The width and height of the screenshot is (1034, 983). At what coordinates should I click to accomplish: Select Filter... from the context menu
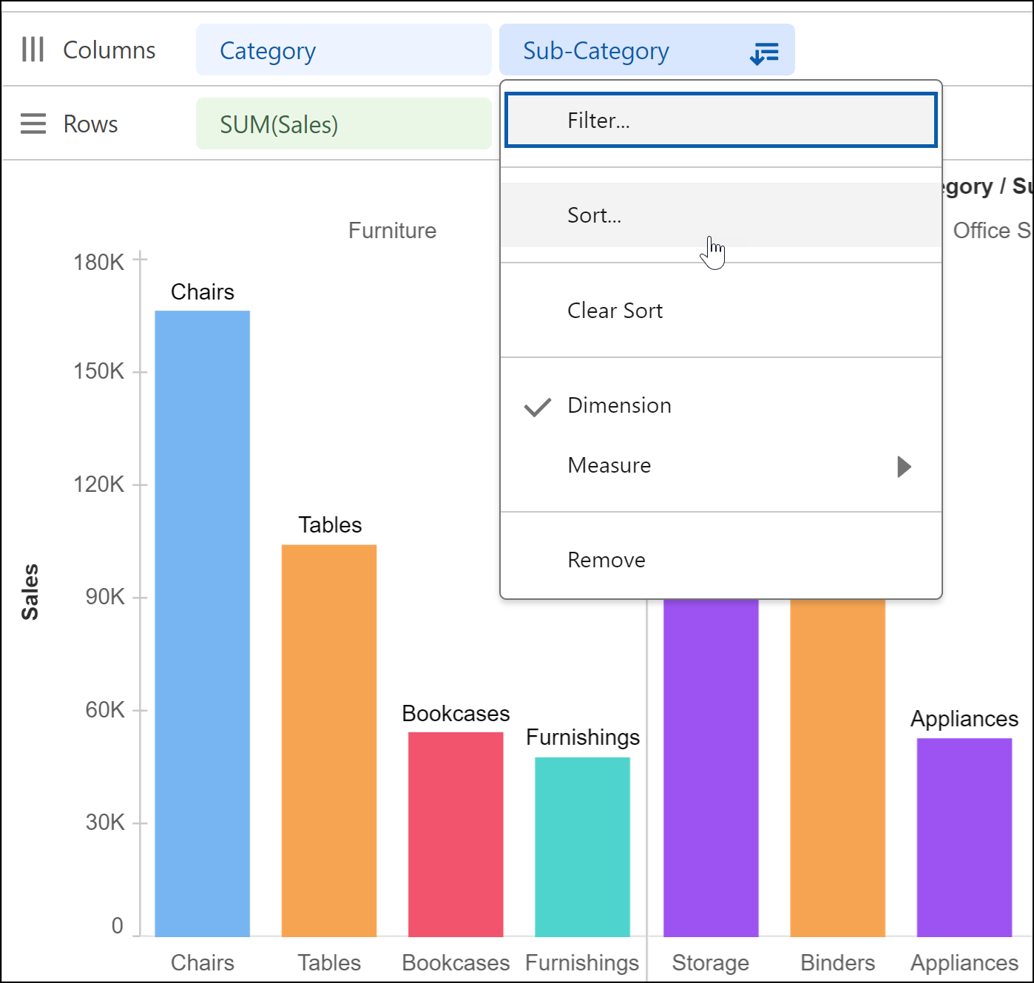pyautogui.click(x=721, y=120)
